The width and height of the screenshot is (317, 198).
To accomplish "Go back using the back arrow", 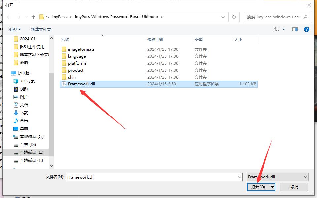I will pos(9,17).
